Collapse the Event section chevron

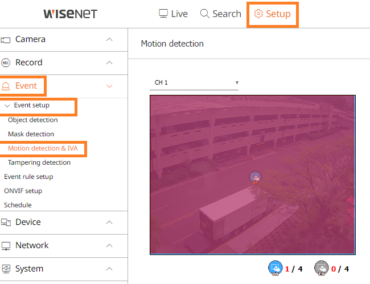point(109,86)
